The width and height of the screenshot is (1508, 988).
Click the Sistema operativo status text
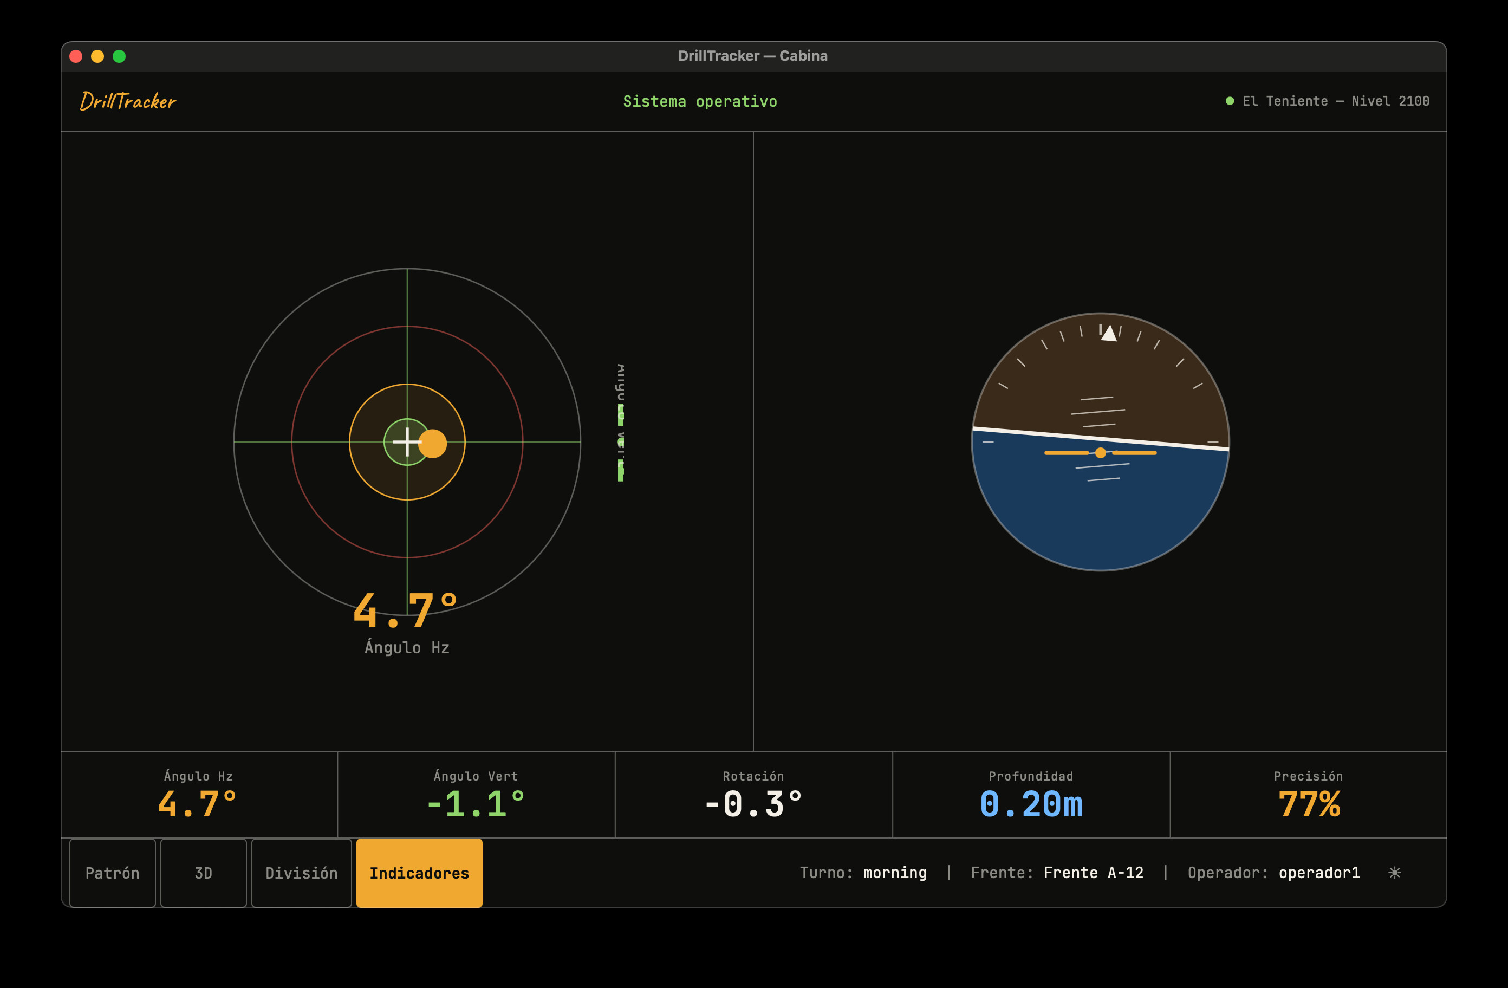click(700, 101)
